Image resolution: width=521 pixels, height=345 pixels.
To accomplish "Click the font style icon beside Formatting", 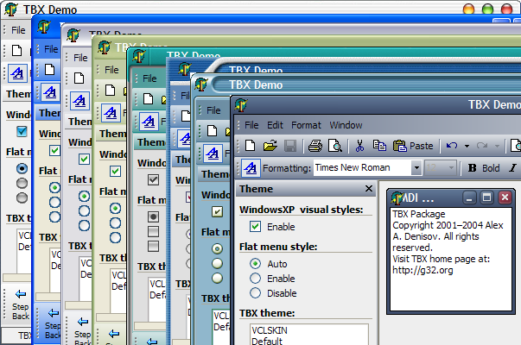I will [251, 167].
